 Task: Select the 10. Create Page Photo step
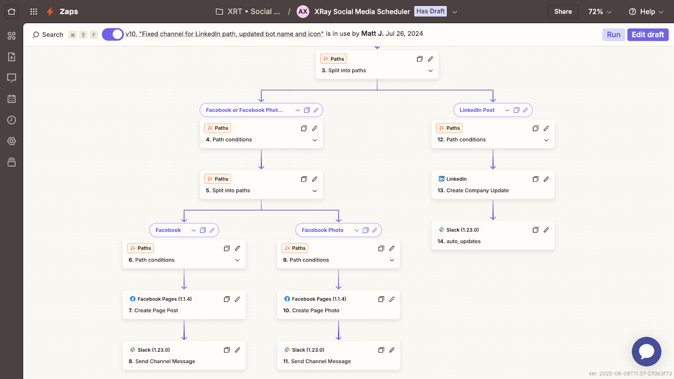click(x=338, y=304)
